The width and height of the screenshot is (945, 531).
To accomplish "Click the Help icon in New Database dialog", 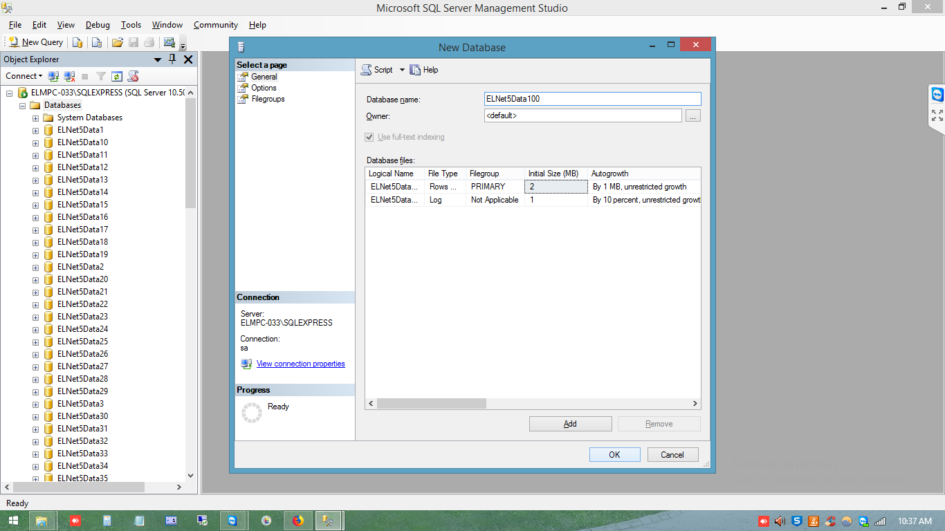I will click(x=415, y=70).
